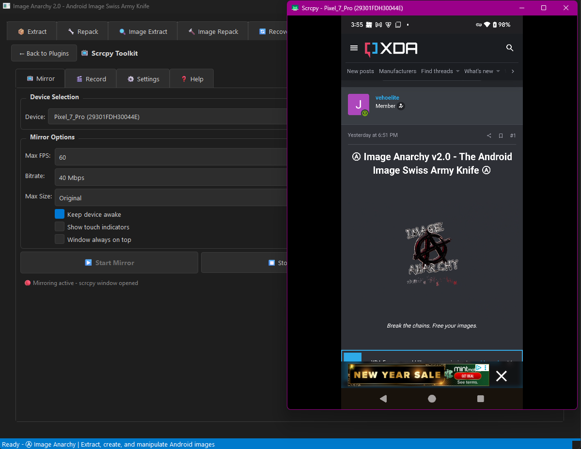This screenshot has width=581, height=449.
Task: Open the vehoelite profile link
Action: tap(387, 98)
